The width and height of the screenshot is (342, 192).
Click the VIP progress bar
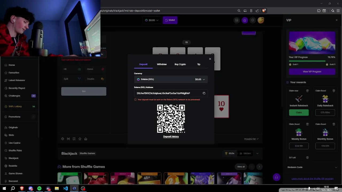[312, 61]
